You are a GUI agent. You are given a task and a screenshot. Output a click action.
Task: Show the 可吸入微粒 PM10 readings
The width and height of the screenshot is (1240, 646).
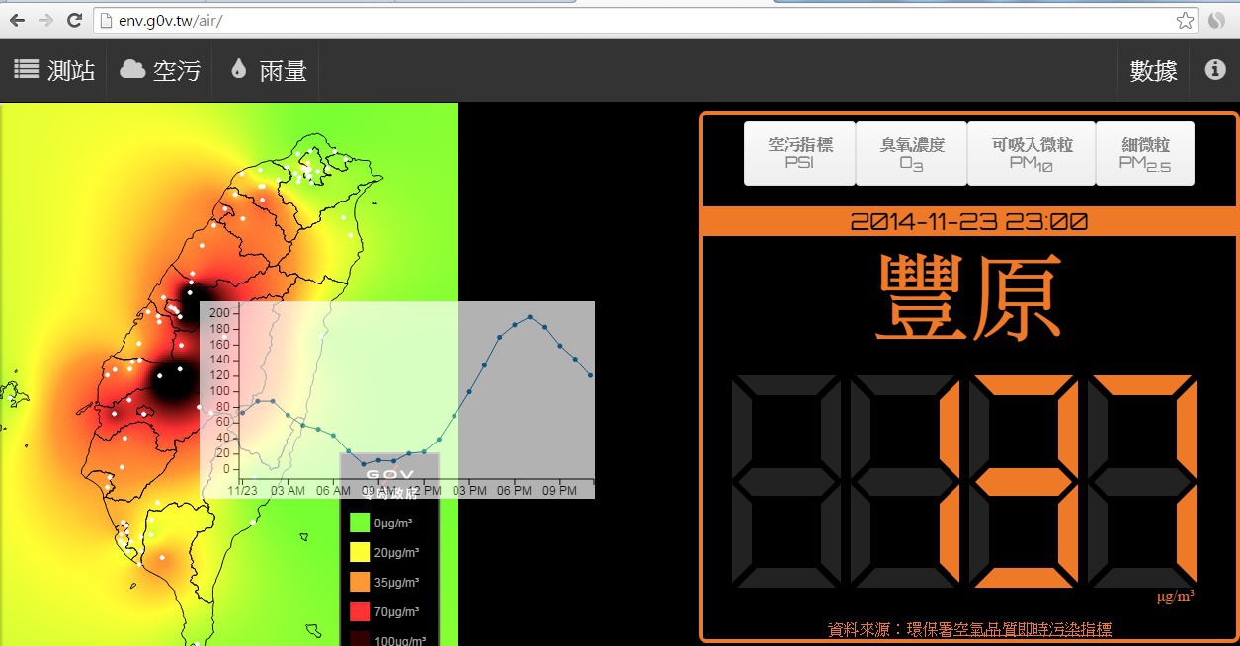point(1031,153)
